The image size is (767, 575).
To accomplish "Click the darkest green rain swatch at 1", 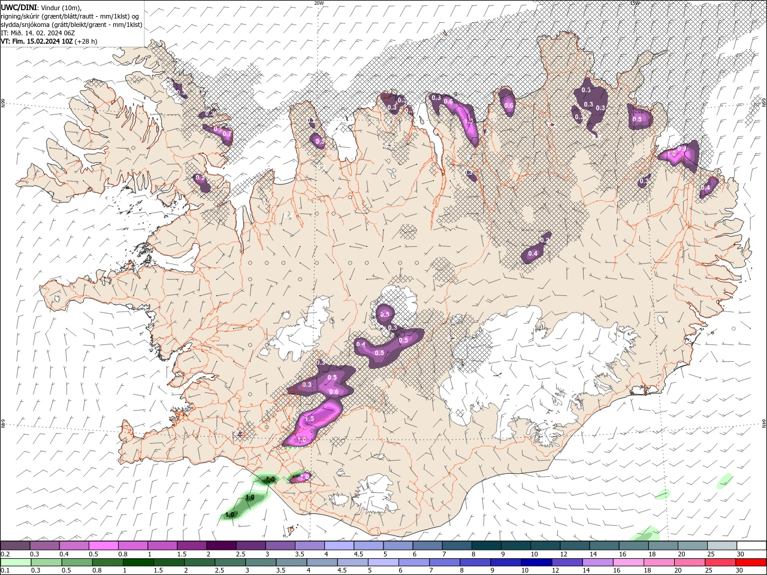I will [138, 562].
